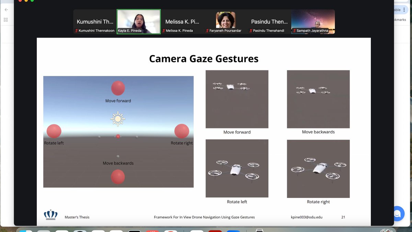The height and width of the screenshot is (232, 412).
Task: Click the green full-screen window button
Action: pos(32,1)
